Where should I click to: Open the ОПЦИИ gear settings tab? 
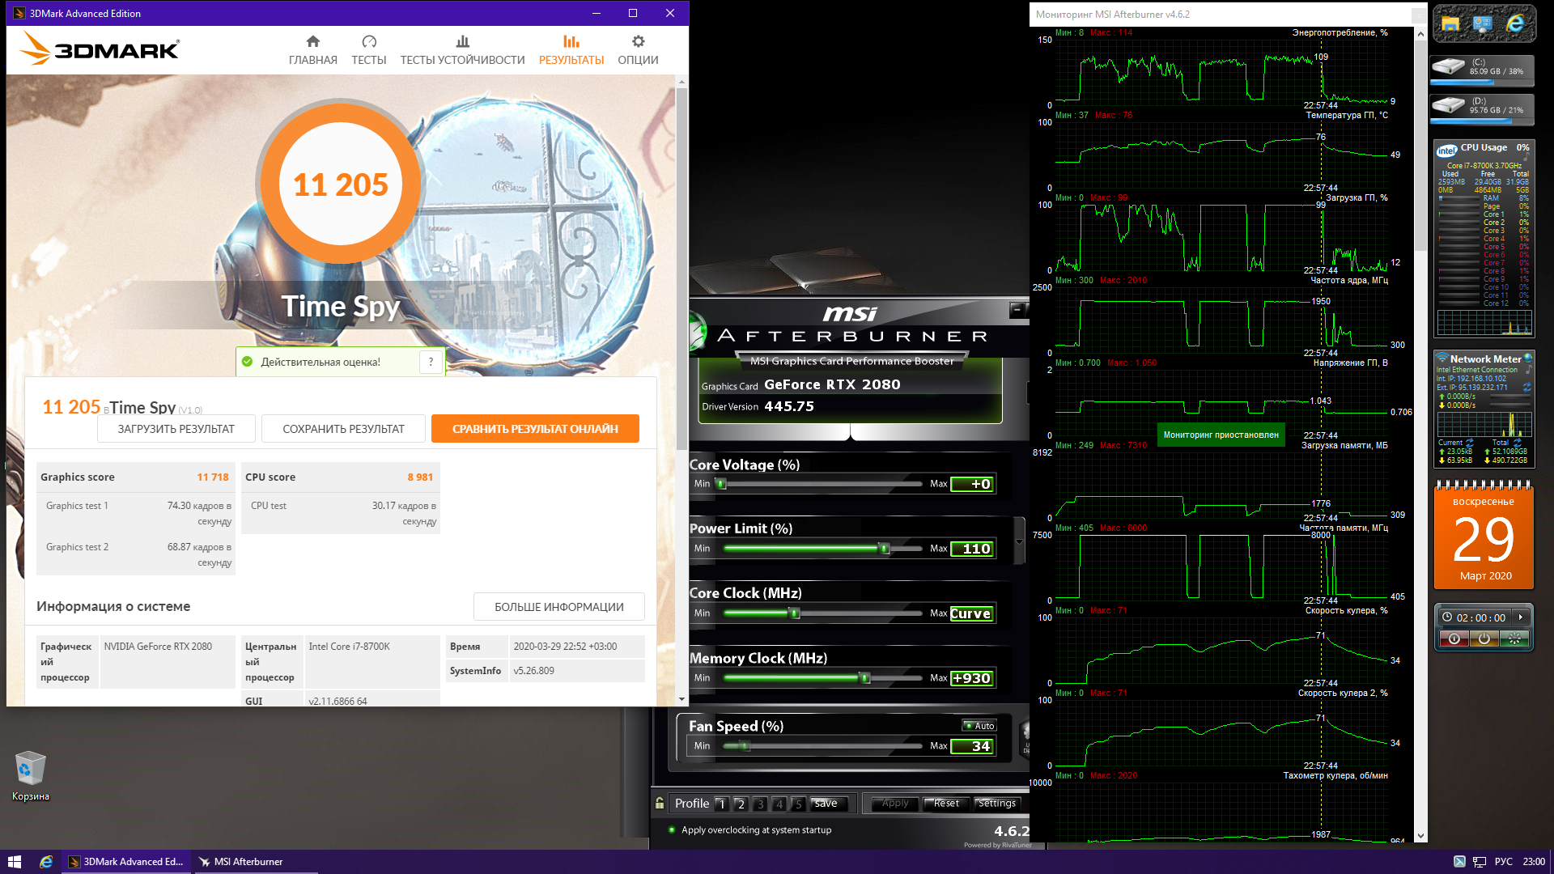pyautogui.click(x=638, y=50)
